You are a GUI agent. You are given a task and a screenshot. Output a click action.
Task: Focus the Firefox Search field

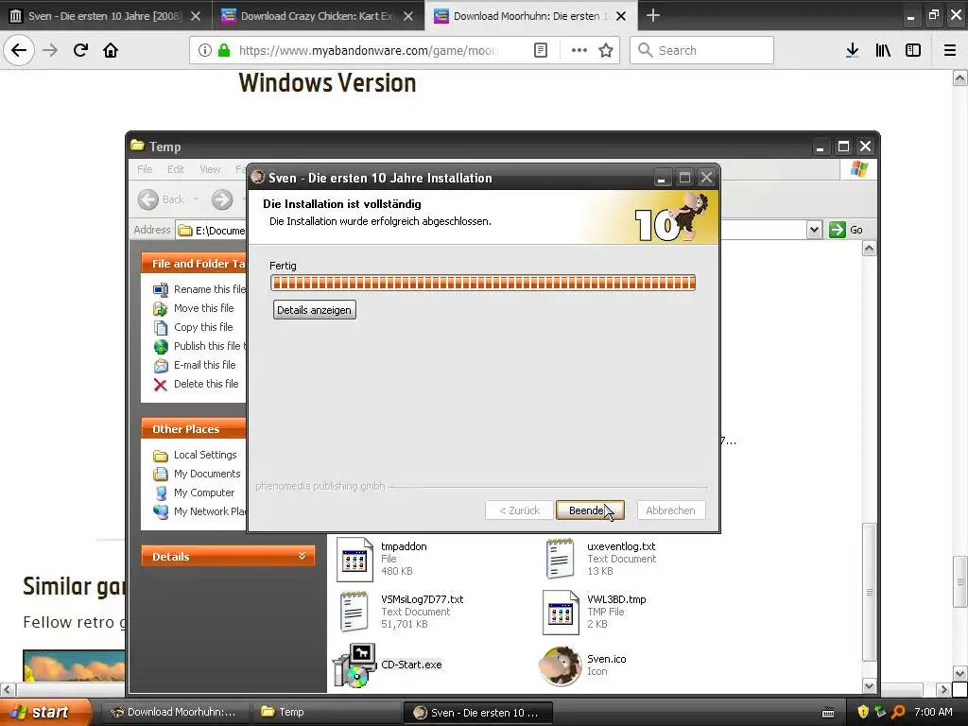point(701,50)
